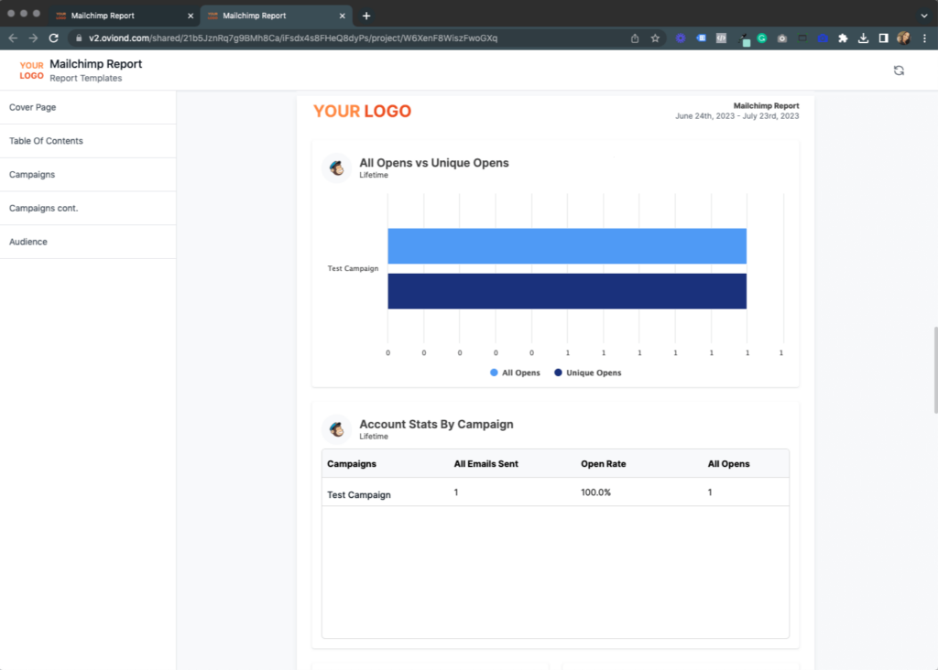Click the blue camera extension icon

click(x=823, y=38)
